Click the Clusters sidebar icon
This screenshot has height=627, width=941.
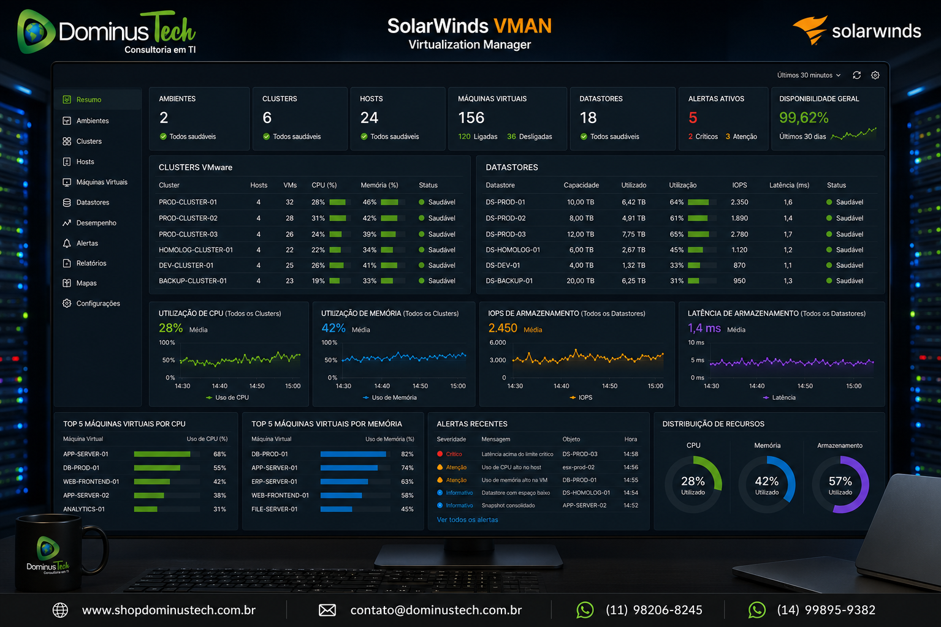(x=67, y=141)
